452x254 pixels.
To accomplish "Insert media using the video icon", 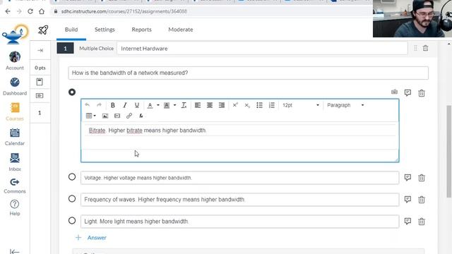I will click(117, 116).
